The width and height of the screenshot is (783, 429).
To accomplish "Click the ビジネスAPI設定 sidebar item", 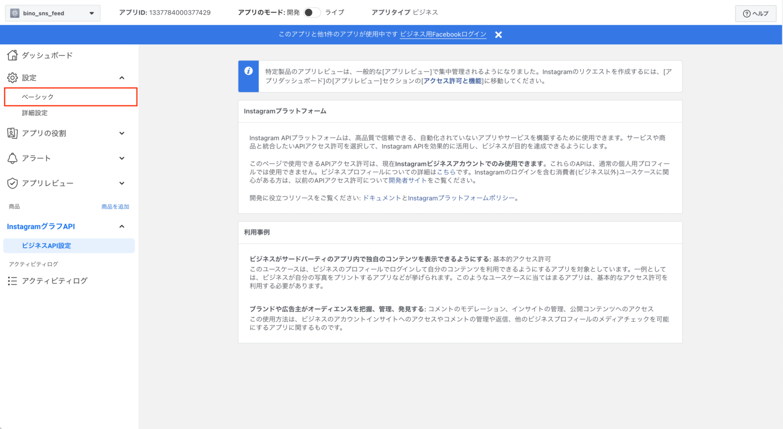I will pyautogui.click(x=47, y=245).
